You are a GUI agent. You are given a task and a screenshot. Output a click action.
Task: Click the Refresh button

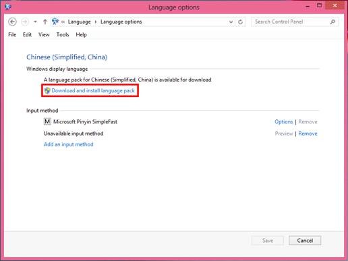240,22
